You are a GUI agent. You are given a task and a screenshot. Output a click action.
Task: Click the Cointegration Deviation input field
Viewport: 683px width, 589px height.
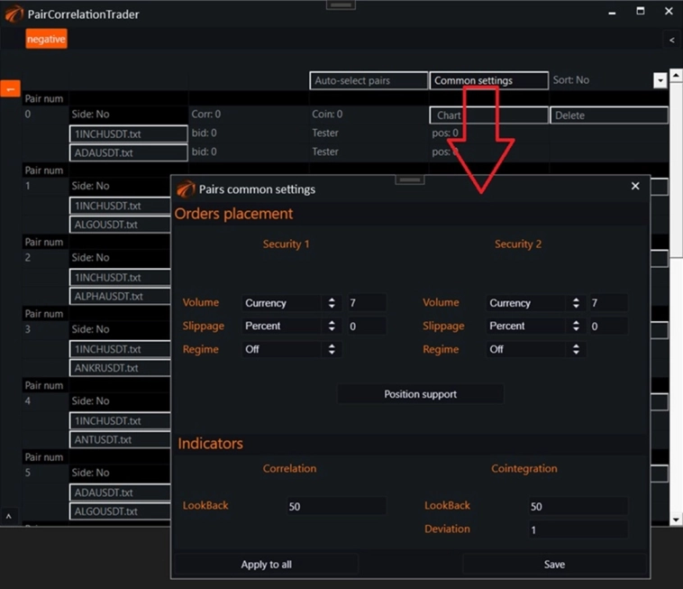coord(578,529)
